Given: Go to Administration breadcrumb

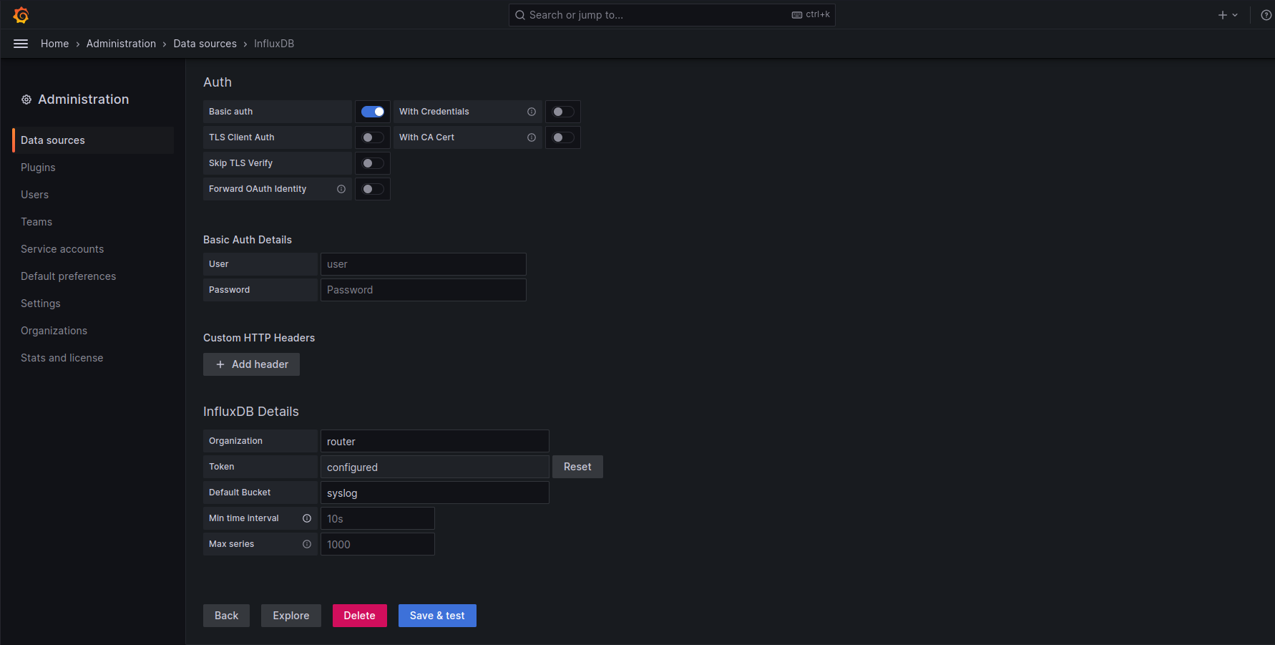Looking at the screenshot, I should coord(121,44).
